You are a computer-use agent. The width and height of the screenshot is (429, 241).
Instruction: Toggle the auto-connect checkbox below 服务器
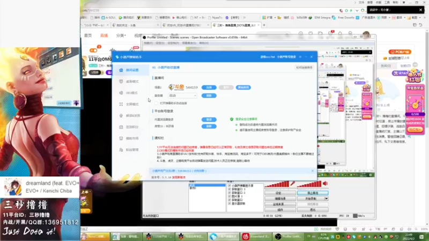(156, 103)
